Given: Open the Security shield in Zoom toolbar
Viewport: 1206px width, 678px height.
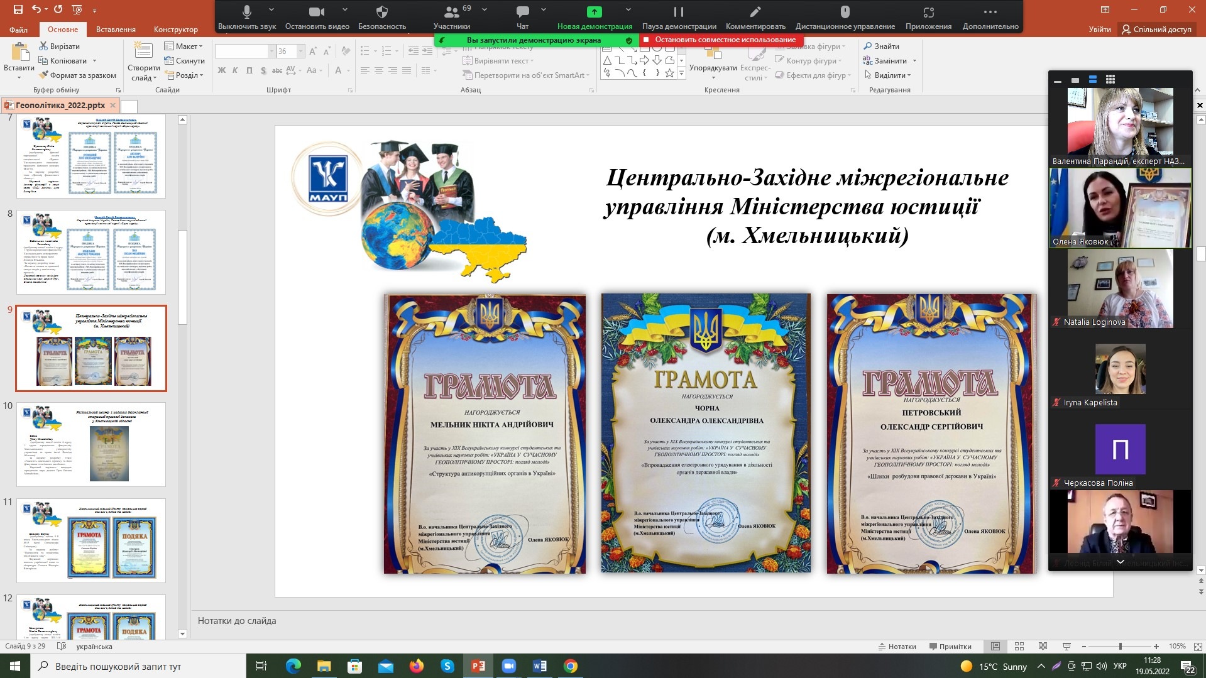Looking at the screenshot, I should click(x=381, y=12).
